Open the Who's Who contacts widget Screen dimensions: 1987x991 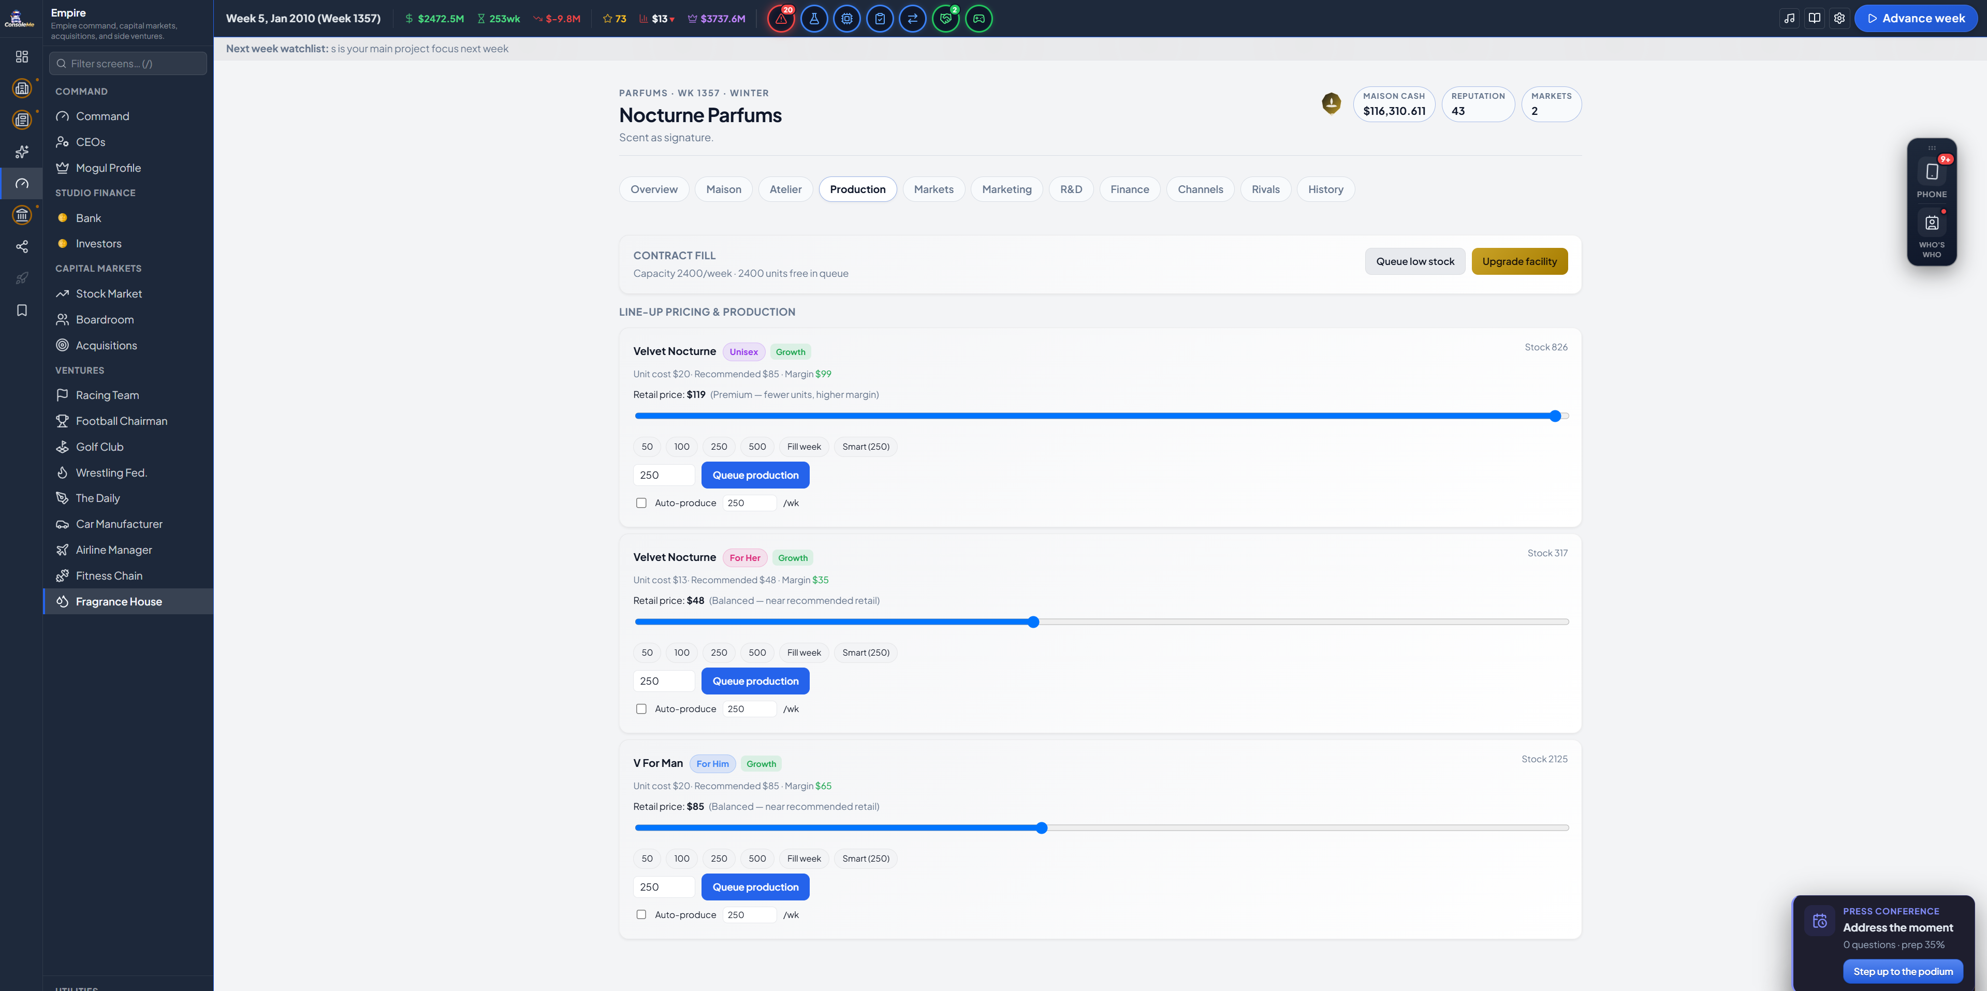click(x=1932, y=234)
